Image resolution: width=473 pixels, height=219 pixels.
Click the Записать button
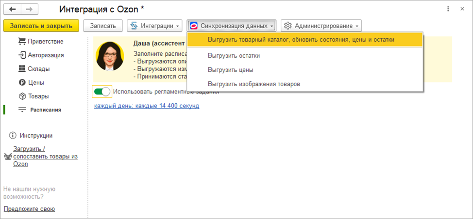tap(102, 25)
